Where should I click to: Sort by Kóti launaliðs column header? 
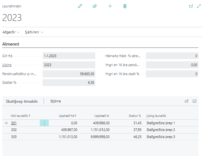pyautogui.click(x=21, y=115)
